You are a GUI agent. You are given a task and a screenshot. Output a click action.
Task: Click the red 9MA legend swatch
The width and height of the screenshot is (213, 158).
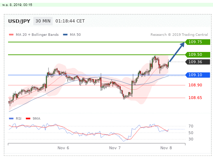28,119
